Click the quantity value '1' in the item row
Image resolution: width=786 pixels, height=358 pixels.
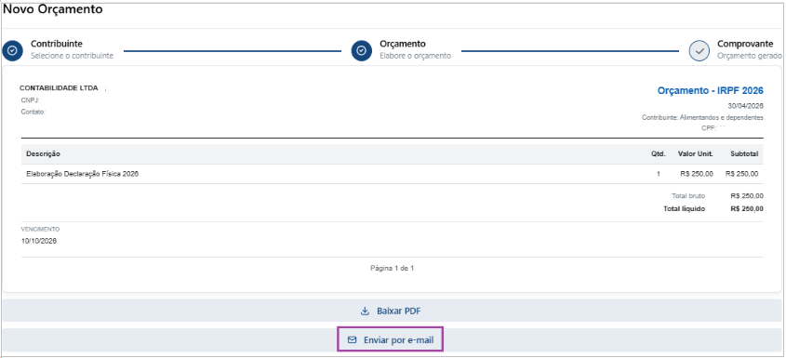659,174
